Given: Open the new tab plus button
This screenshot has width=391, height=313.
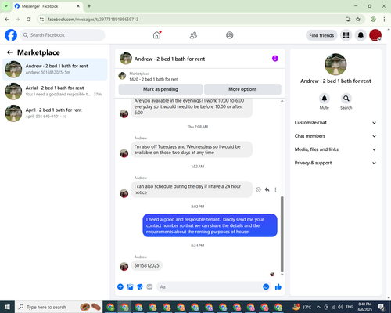Looking at the screenshot, I should click(89, 6).
